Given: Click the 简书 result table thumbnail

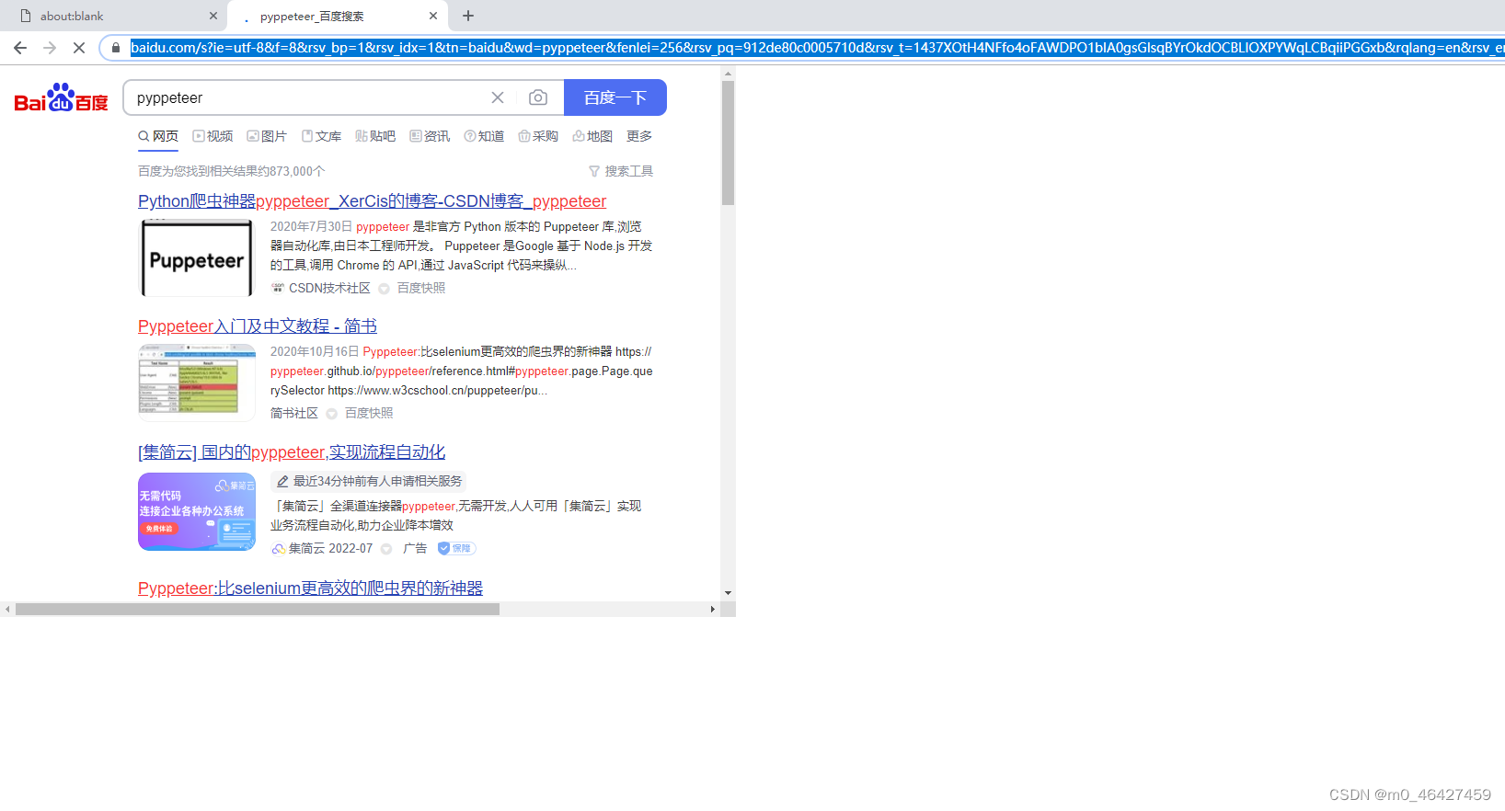Looking at the screenshot, I should pos(197,383).
